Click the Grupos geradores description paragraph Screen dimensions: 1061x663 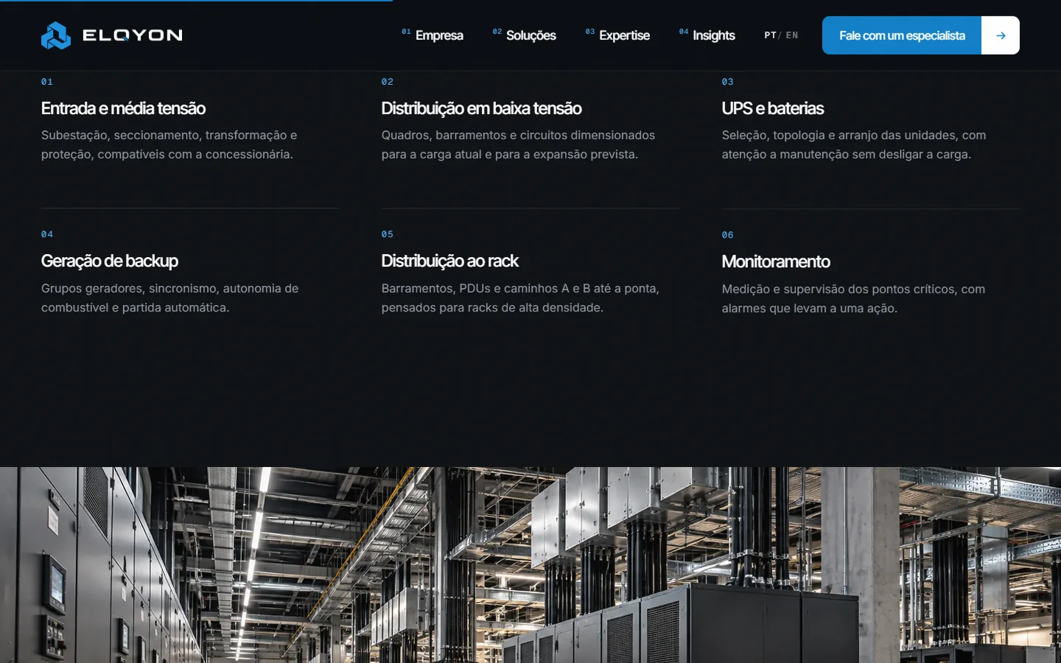coord(170,298)
